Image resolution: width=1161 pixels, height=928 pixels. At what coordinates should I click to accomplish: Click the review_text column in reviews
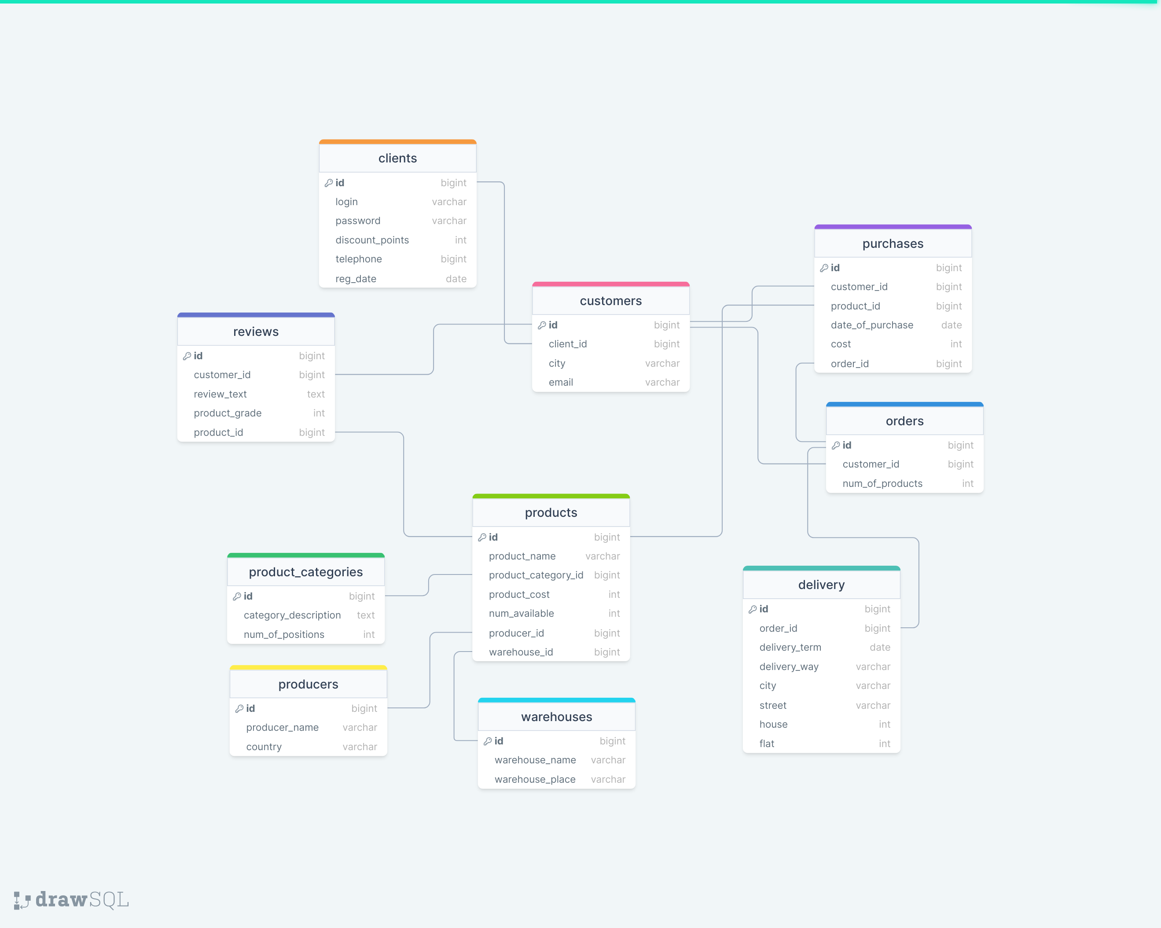(x=256, y=394)
